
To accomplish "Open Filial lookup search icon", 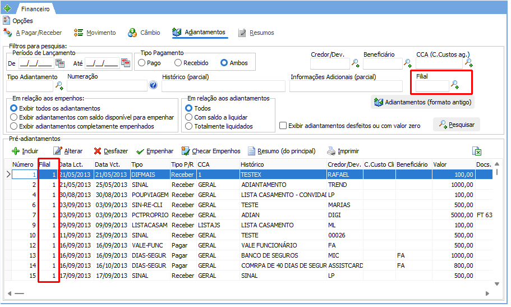I will (455, 85).
